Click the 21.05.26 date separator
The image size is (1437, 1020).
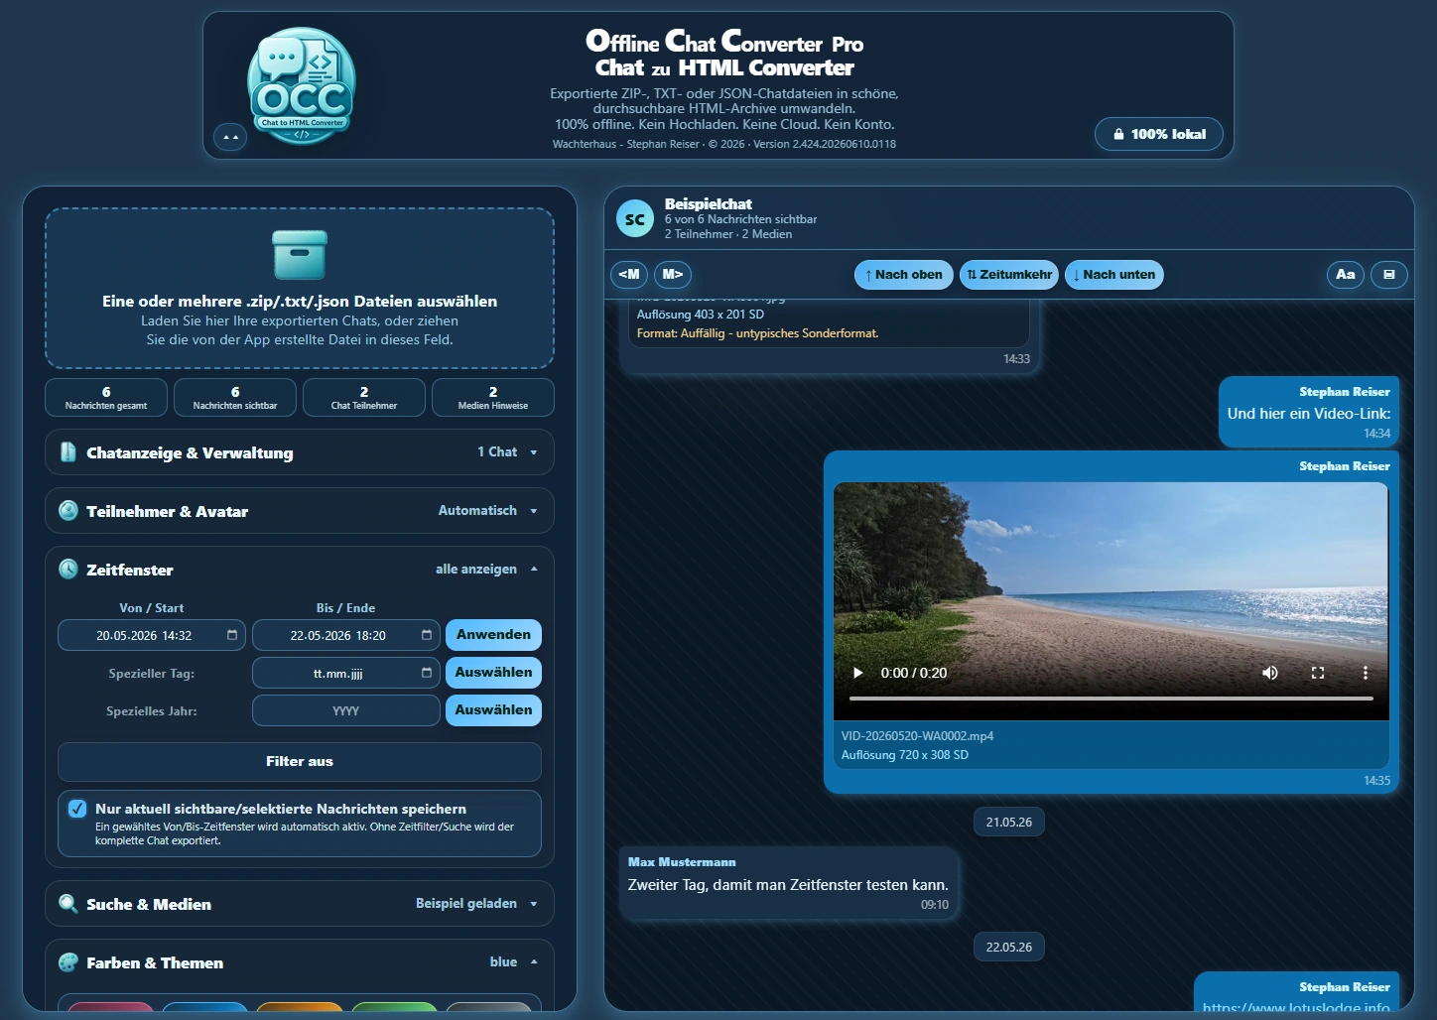click(x=1009, y=823)
